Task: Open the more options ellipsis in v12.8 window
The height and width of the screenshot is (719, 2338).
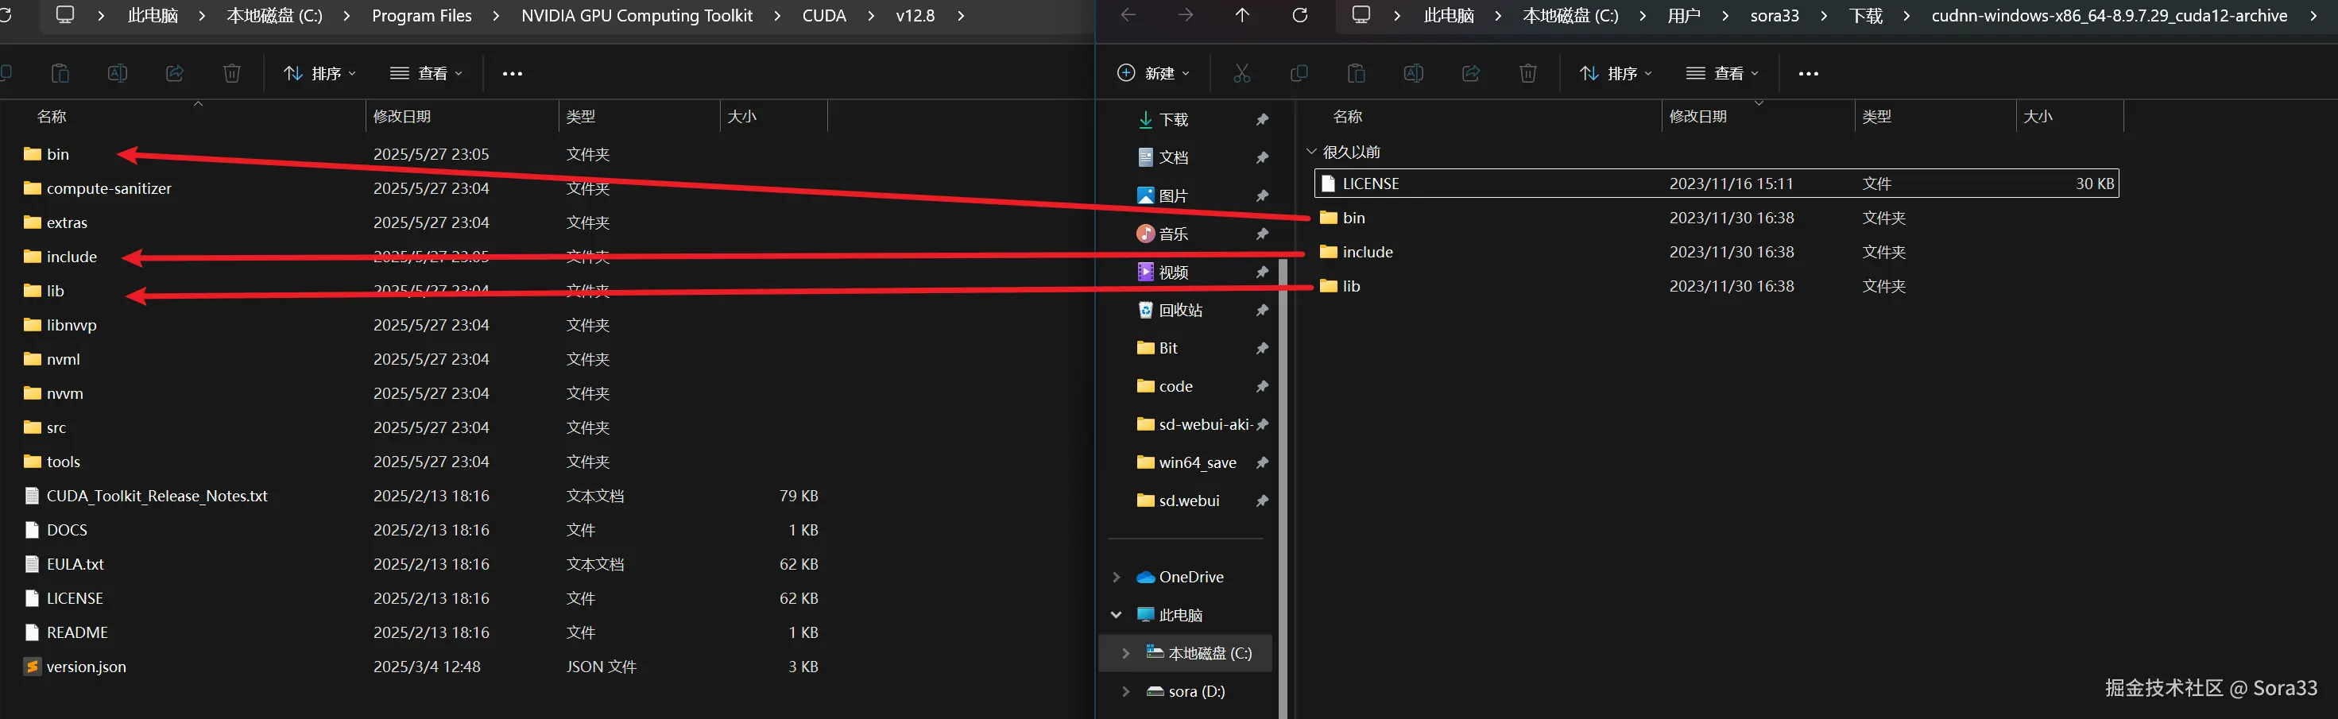Action: pyautogui.click(x=512, y=74)
